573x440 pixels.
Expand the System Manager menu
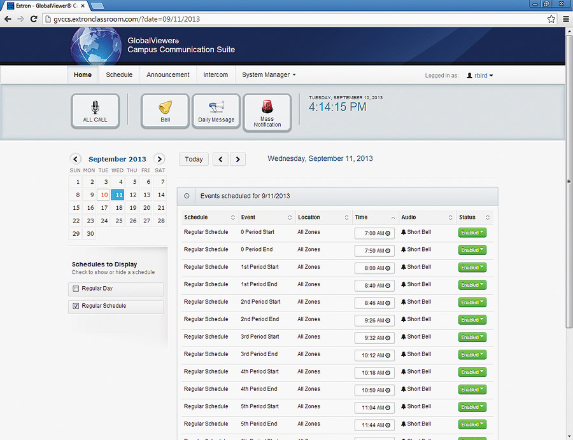tap(269, 75)
